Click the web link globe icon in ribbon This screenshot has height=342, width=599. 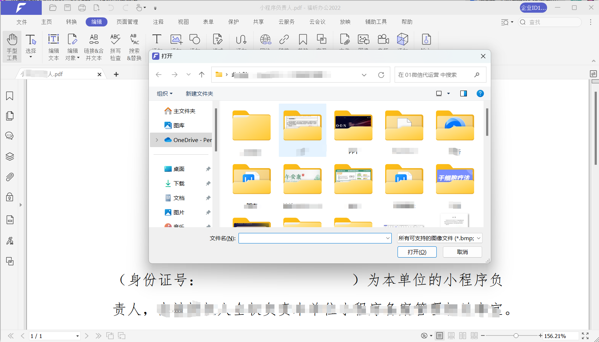pyautogui.click(x=265, y=40)
